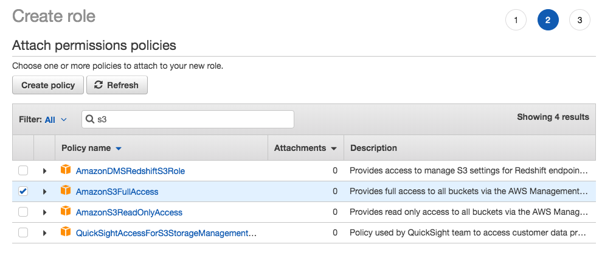Expand the AmazonS3ReadOnlyAccess policy details
The height and width of the screenshot is (255, 616).
pyautogui.click(x=44, y=212)
